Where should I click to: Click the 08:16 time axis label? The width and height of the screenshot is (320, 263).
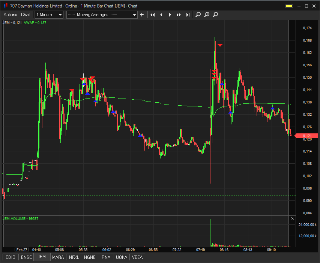tap(224, 250)
